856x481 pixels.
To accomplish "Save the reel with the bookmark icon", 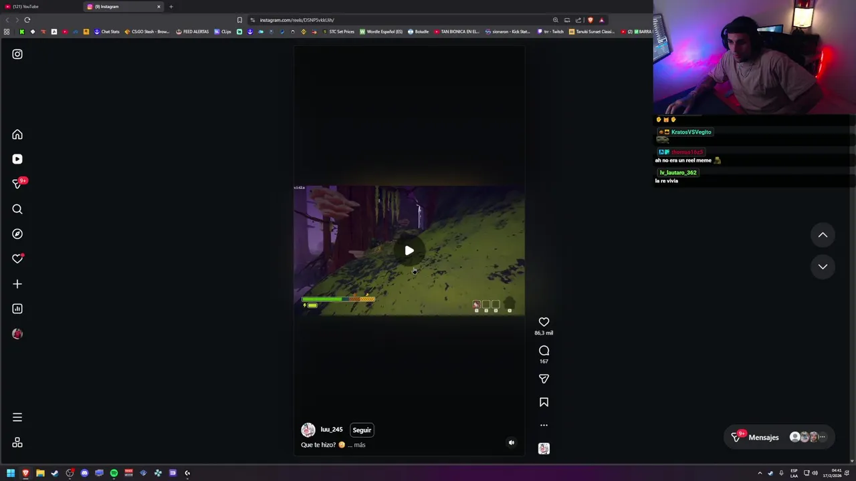I will (544, 402).
